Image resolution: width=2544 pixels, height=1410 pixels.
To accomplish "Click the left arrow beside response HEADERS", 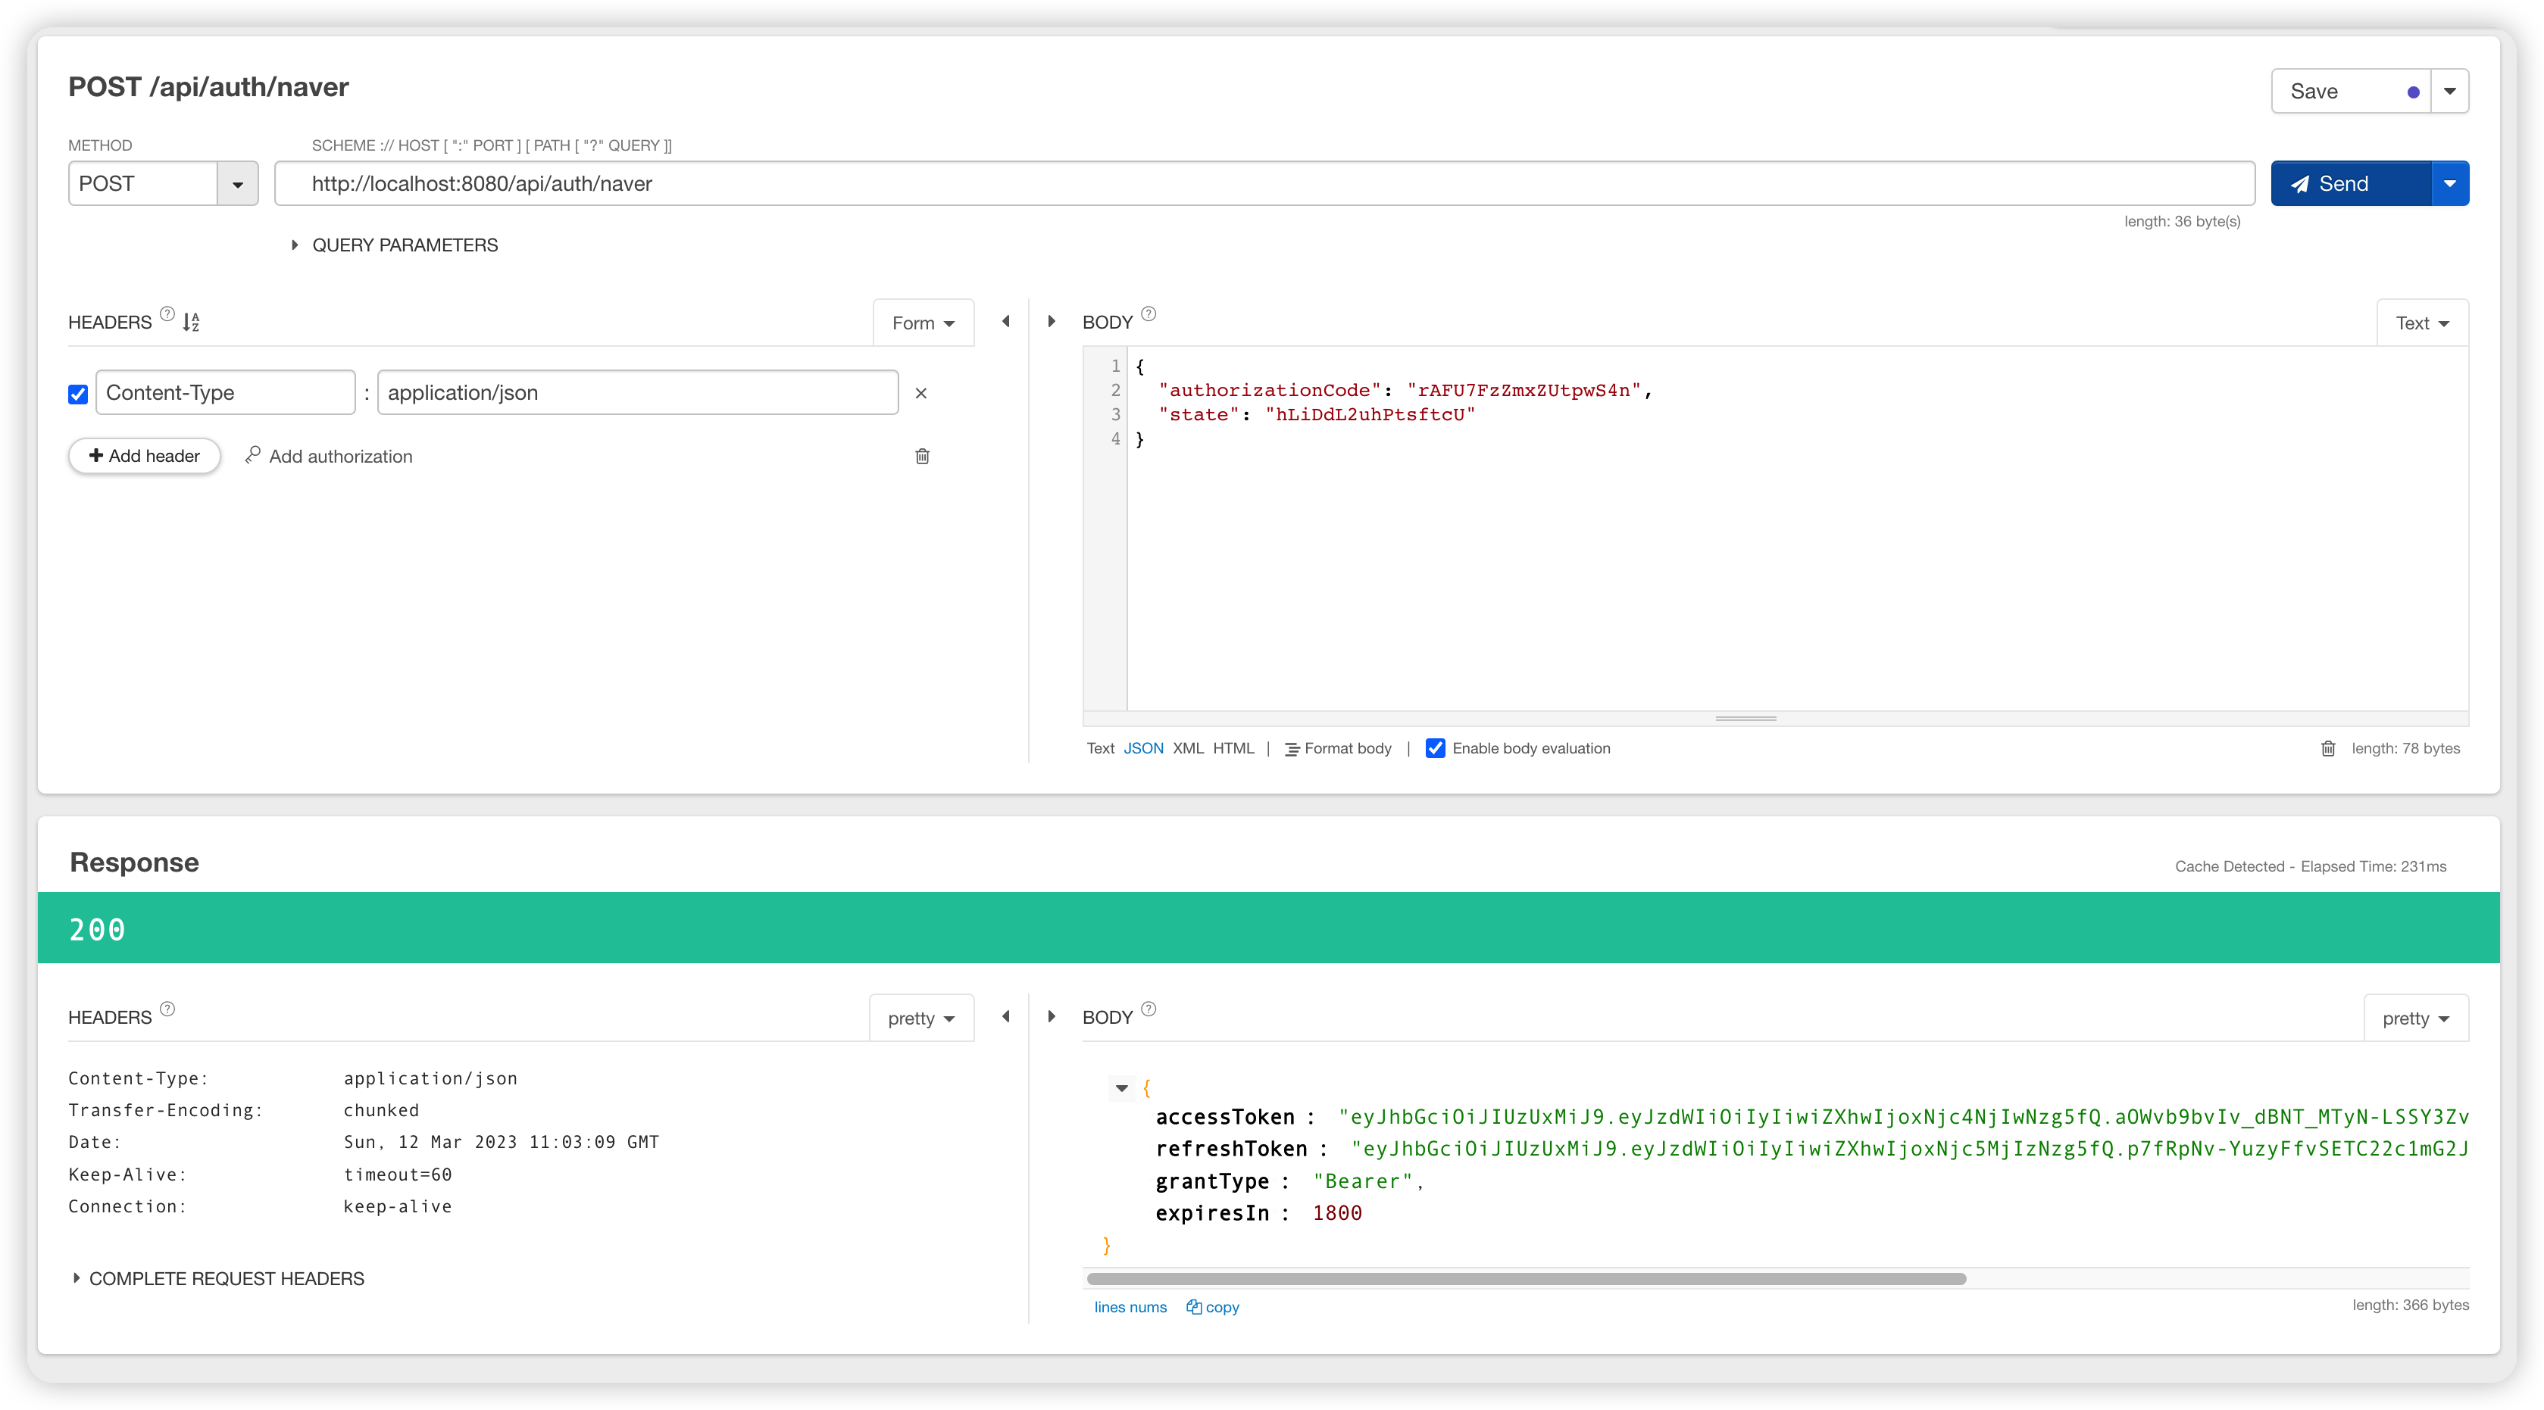I will pos(1005,1017).
